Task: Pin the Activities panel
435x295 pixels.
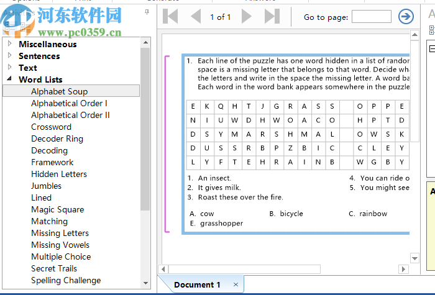Action: (147, 12)
